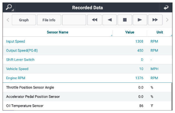Rewind playback with double-left arrows
Image resolution: width=175 pixels, height=113 pixels.
click(94, 20)
